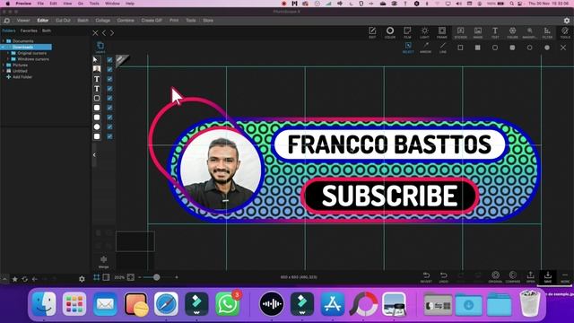This screenshot has height=323, width=574.
Task: Open the Frame tool
Action: click(x=442, y=32)
